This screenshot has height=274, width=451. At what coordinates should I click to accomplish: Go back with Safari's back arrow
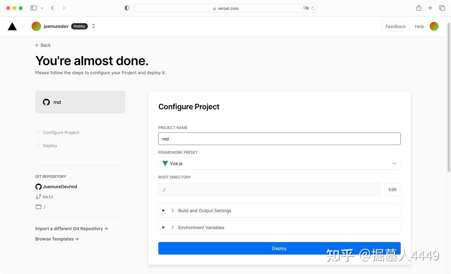coord(53,8)
